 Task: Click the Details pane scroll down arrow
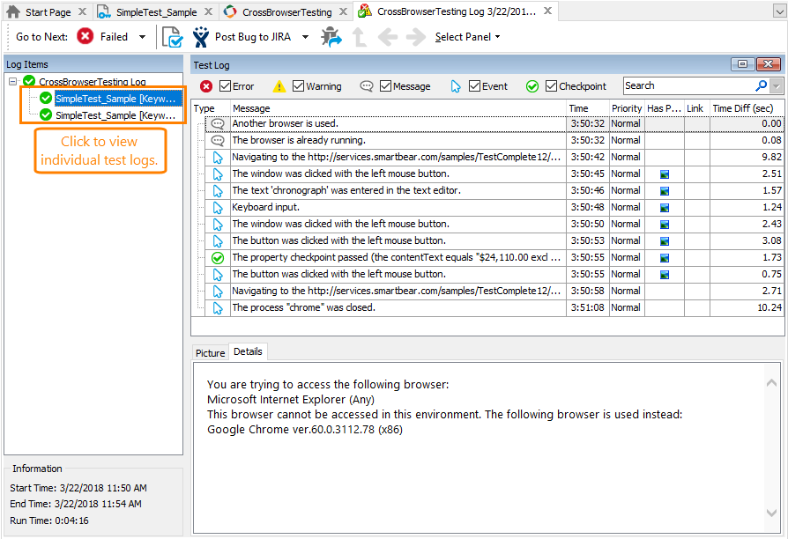[x=771, y=513]
